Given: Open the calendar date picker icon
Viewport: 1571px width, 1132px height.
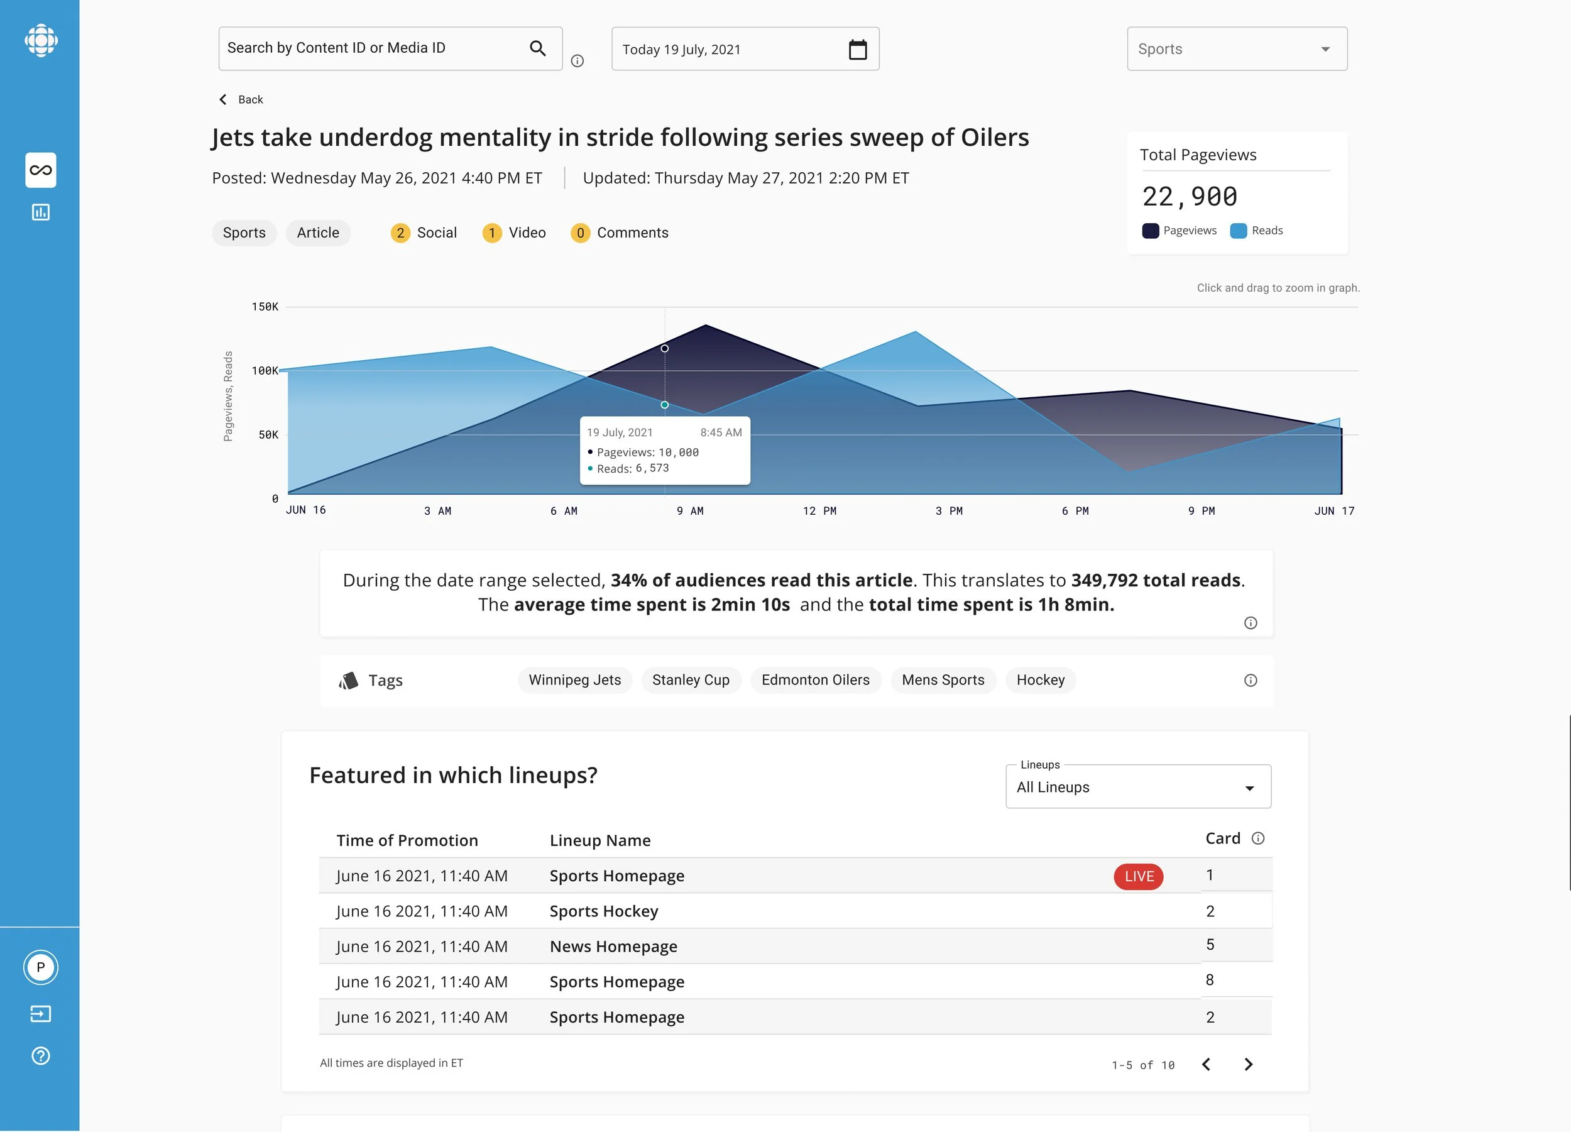Looking at the screenshot, I should tap(858, 49).
